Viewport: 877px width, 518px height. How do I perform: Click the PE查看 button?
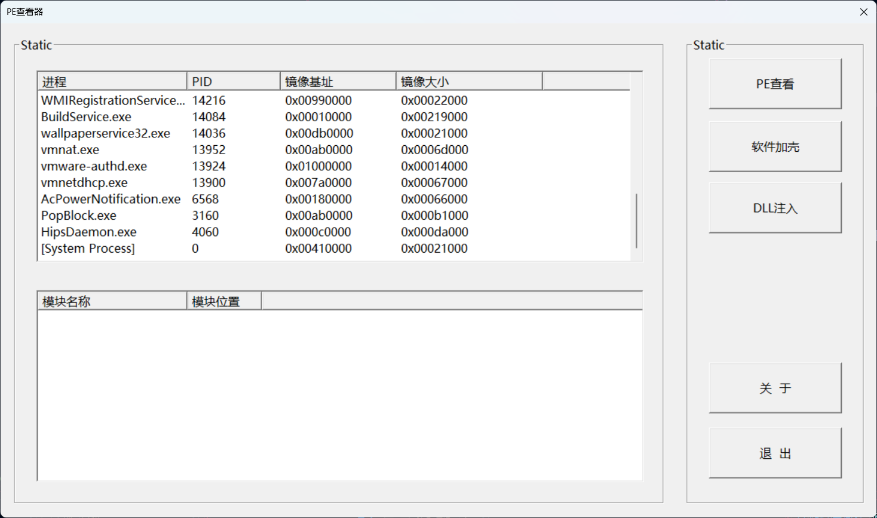click(x=775, y=84)
